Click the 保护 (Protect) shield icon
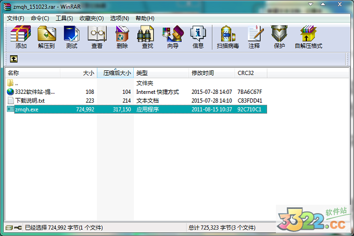The image size is (354, 236). [280, 37]
